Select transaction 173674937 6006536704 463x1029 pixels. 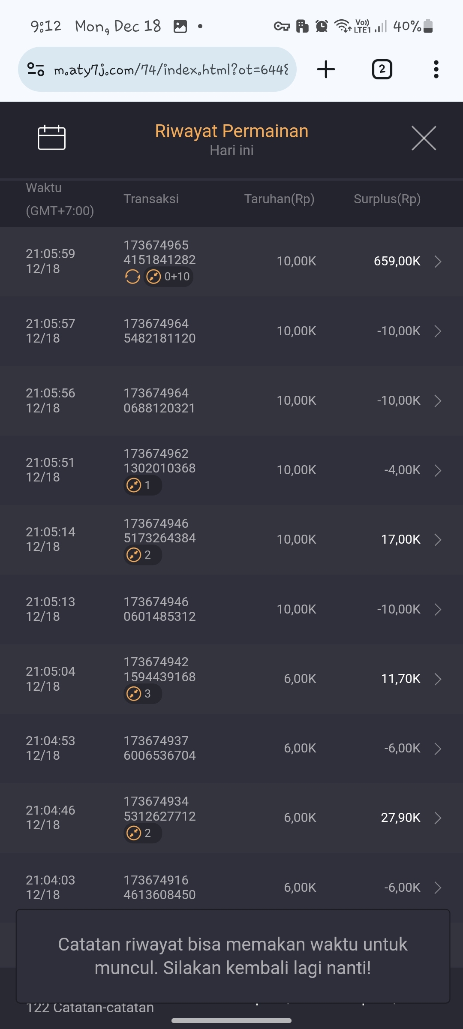pos(159,748)
